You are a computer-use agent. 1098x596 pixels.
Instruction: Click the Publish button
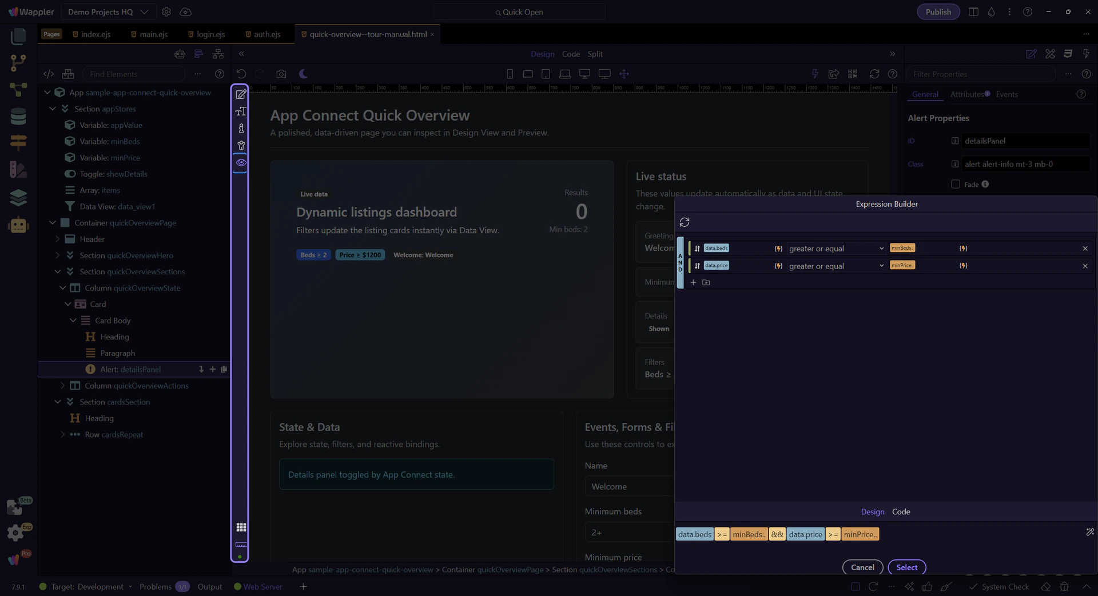pos(938,12)
